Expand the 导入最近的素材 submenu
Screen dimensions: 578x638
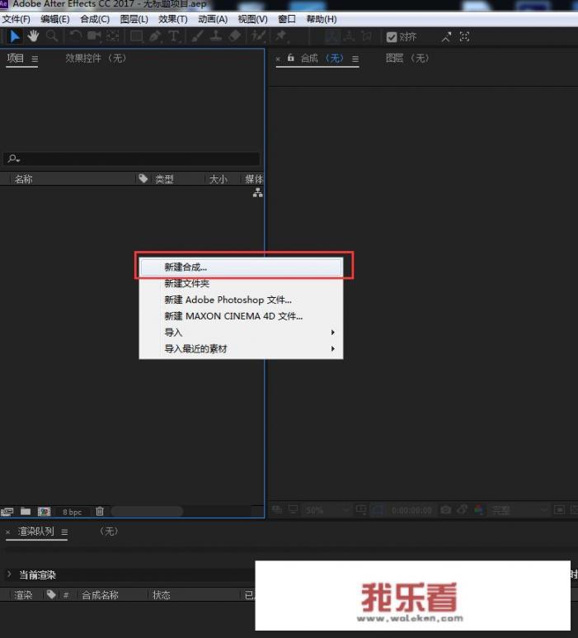pyautogui.click(x=241, y=348)
